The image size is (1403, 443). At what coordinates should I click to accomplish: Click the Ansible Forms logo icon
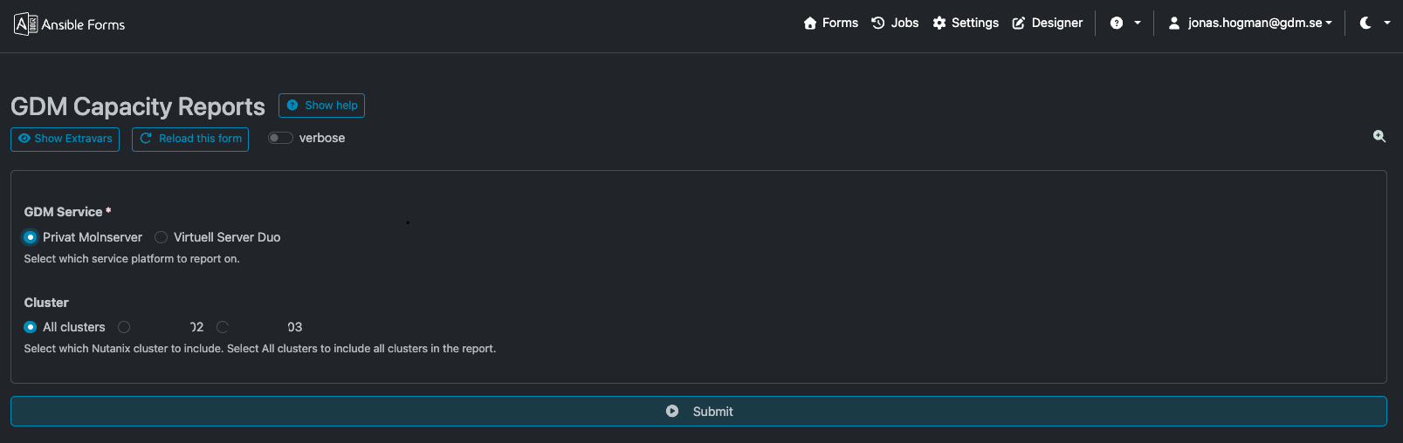[x=25, y=24]
